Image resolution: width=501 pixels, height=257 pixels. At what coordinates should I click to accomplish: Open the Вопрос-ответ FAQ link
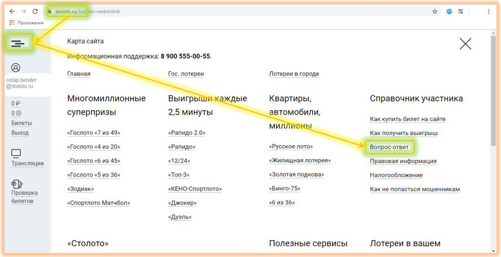point(389,147)
